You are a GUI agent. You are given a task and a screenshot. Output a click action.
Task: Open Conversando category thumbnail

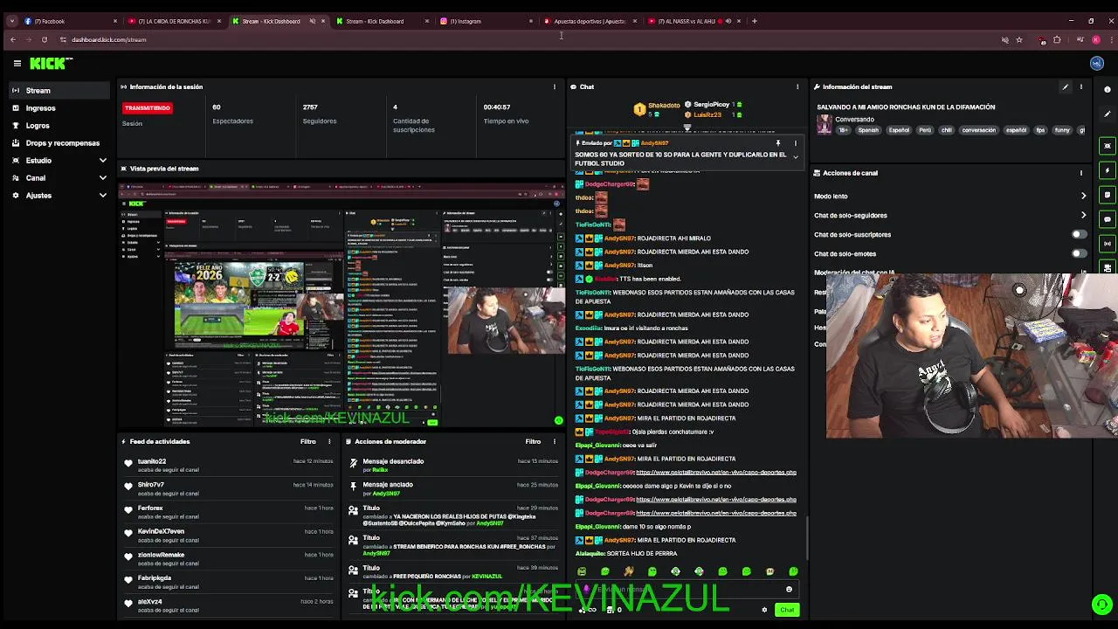point(824,125)
